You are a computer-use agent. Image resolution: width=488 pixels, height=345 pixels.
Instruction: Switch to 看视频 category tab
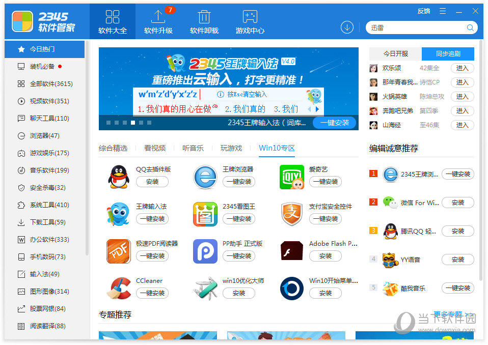point(155,148)
